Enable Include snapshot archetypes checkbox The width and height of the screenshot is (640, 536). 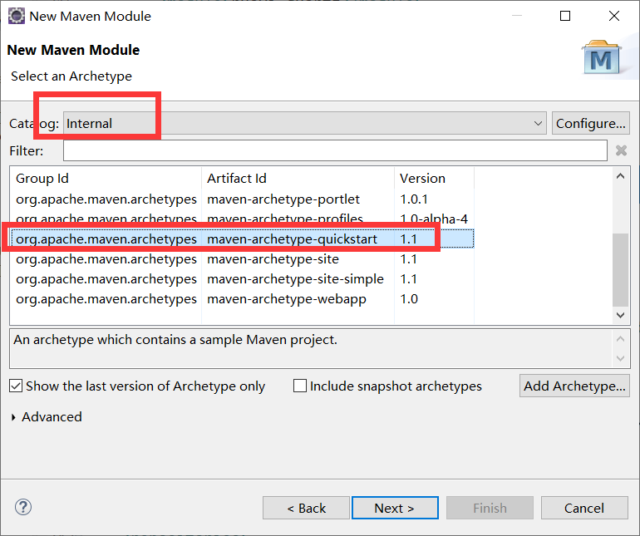(300, 386)
